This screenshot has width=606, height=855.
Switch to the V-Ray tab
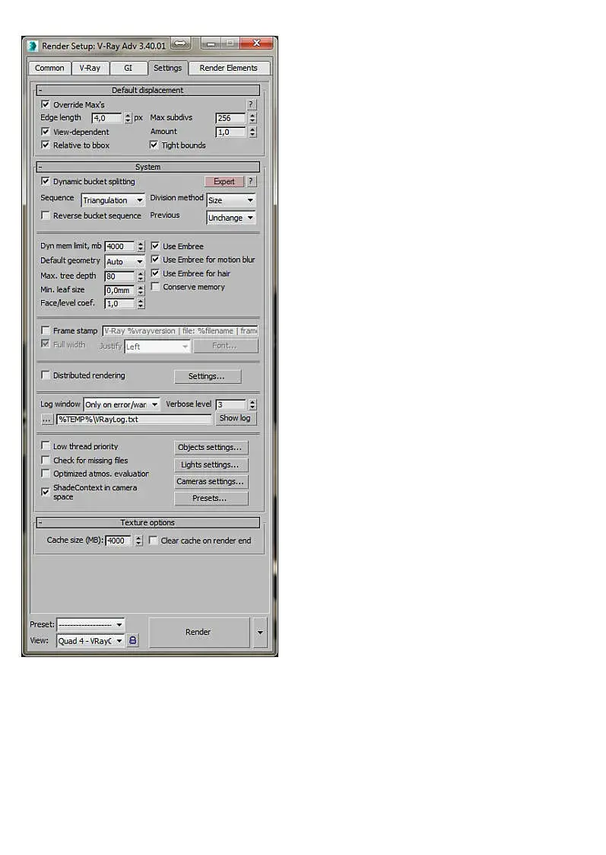coord(90,68)
